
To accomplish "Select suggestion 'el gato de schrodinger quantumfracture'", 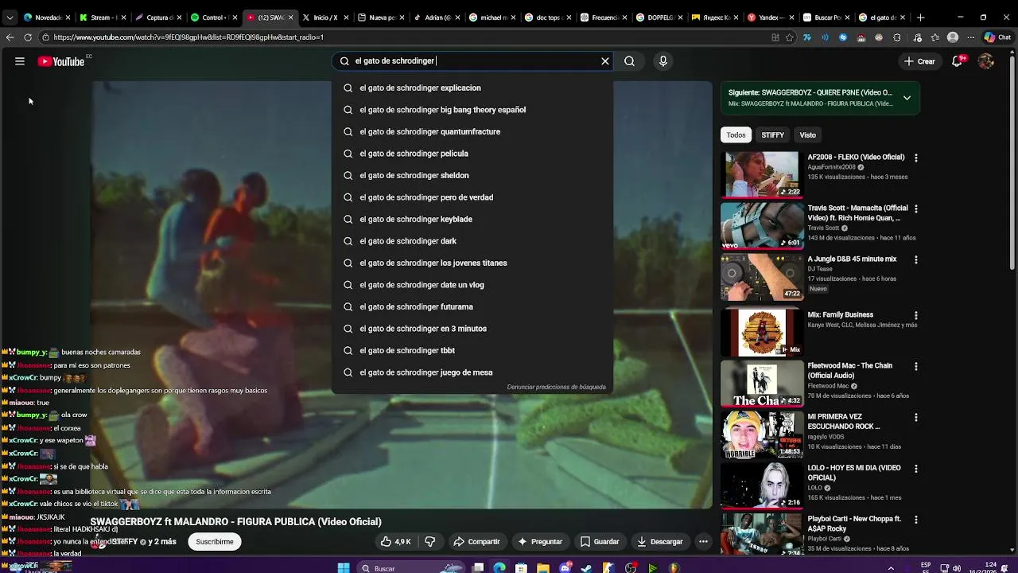I will [472, 131].
